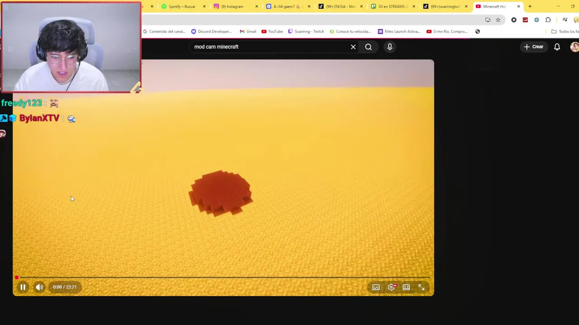Open 'Contenido del canal' bookmark
The height and width of the screenshot is (325, 579).
[x=164, y=32]
